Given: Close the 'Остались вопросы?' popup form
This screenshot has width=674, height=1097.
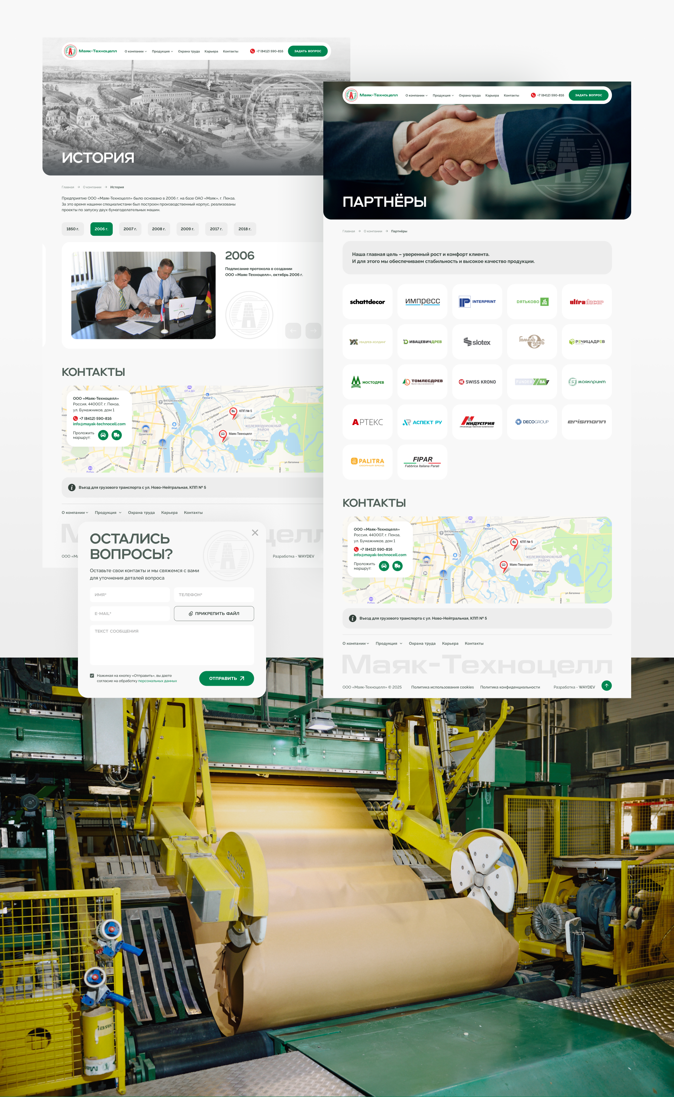Looking at the screenshot, I should pos(255,533).
